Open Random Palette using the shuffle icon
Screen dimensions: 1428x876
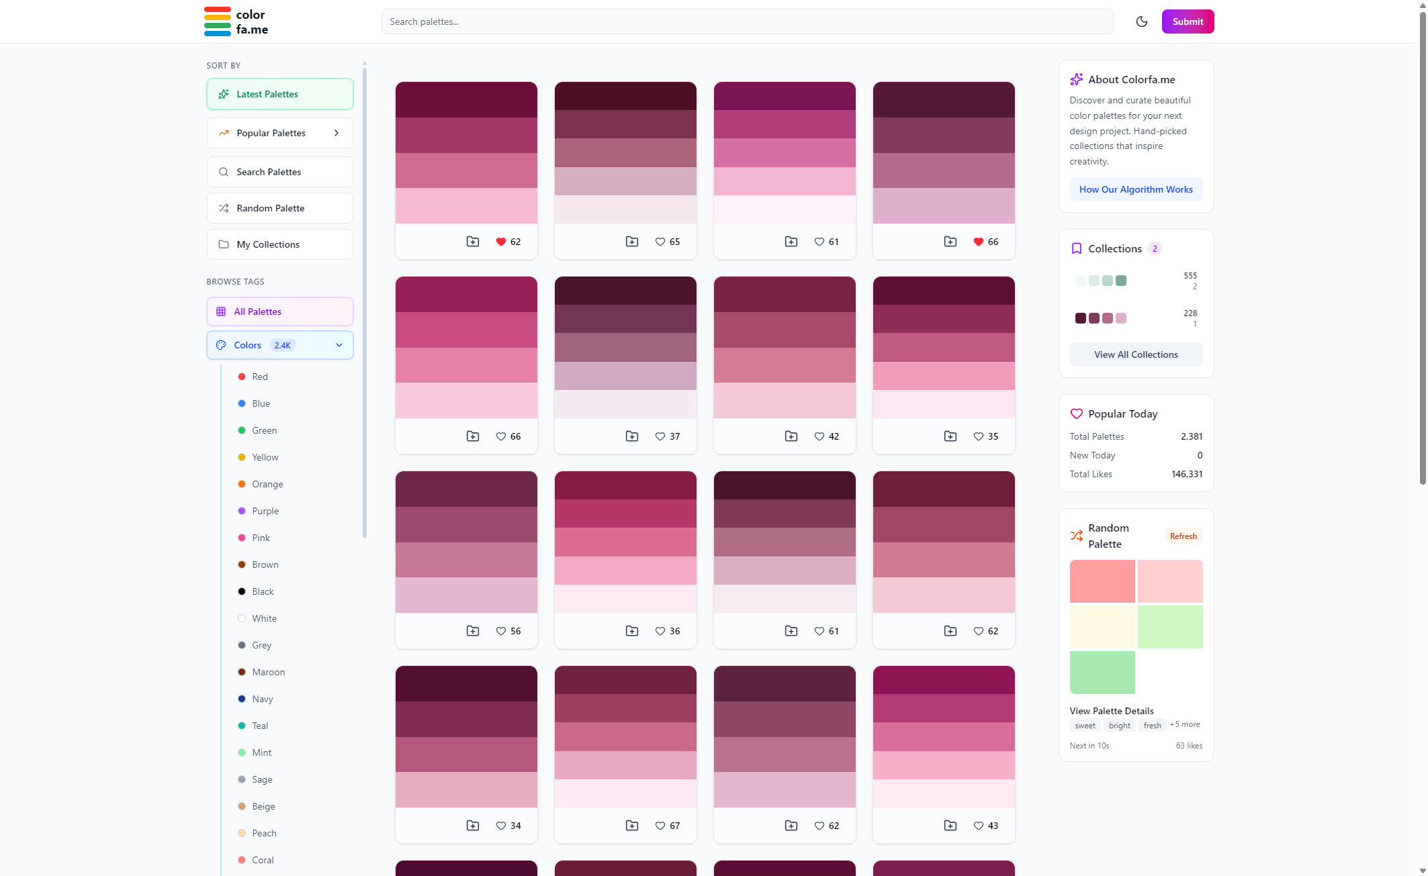pyautogui.click(x=224, y=208)
